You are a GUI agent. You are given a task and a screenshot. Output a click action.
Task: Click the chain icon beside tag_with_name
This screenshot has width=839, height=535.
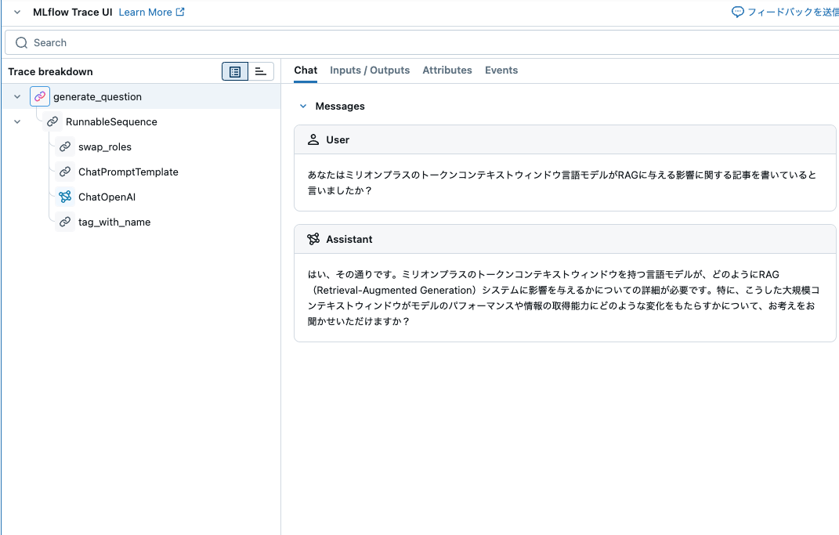[x=65, y=222]
